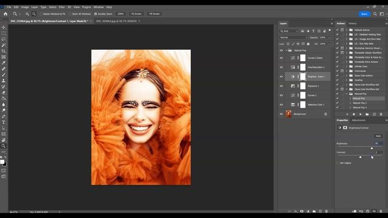This screenshot has height=218, width=388.
Task: Enable Zoom All Windows checkbox
Action: 70,14
